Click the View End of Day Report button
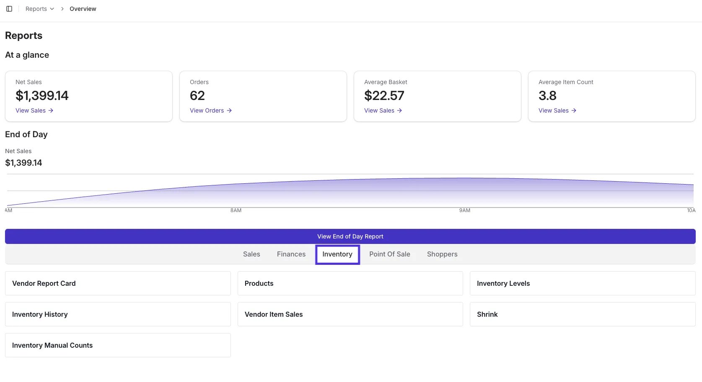 (350, 236)
